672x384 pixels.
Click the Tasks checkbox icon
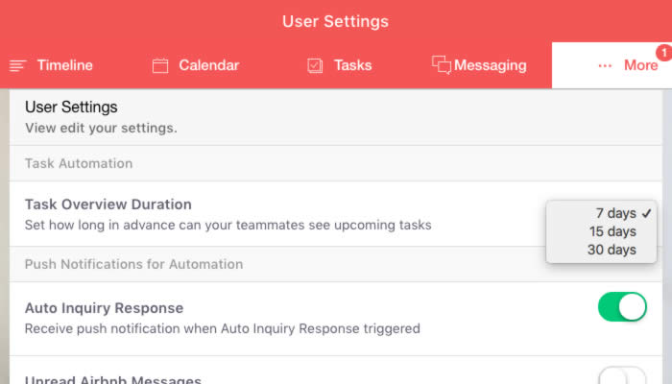315,65
